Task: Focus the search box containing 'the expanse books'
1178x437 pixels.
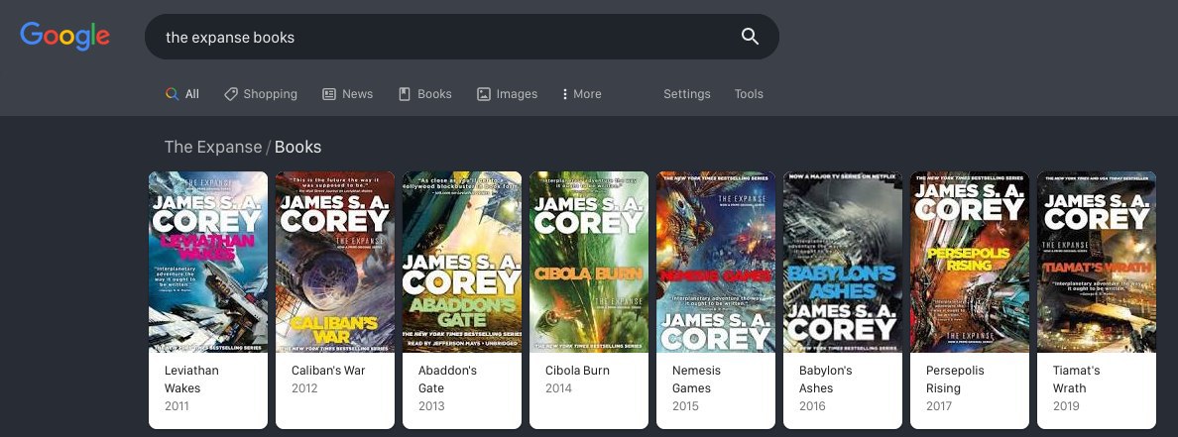Action: click(x=461, y=37)
